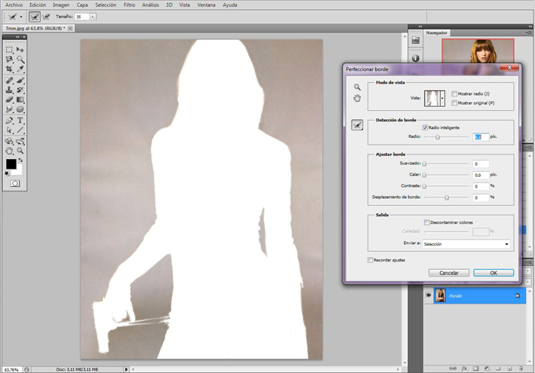Image resolution: width=535 pixels, height=373 pixels.
Task: Click the Refine Radius brush tool in dialog
Action: 358,126
